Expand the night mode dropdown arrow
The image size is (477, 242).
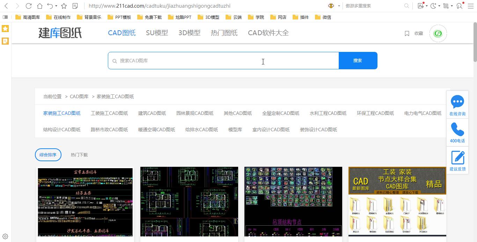[439, 6]
